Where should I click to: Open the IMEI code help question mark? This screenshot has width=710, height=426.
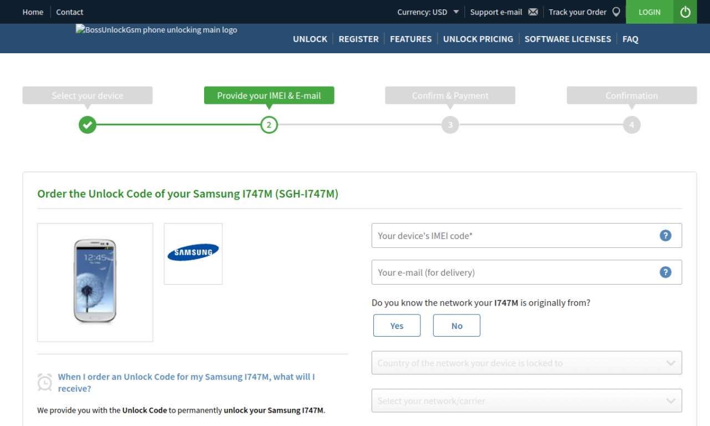[x=666, y=235]
